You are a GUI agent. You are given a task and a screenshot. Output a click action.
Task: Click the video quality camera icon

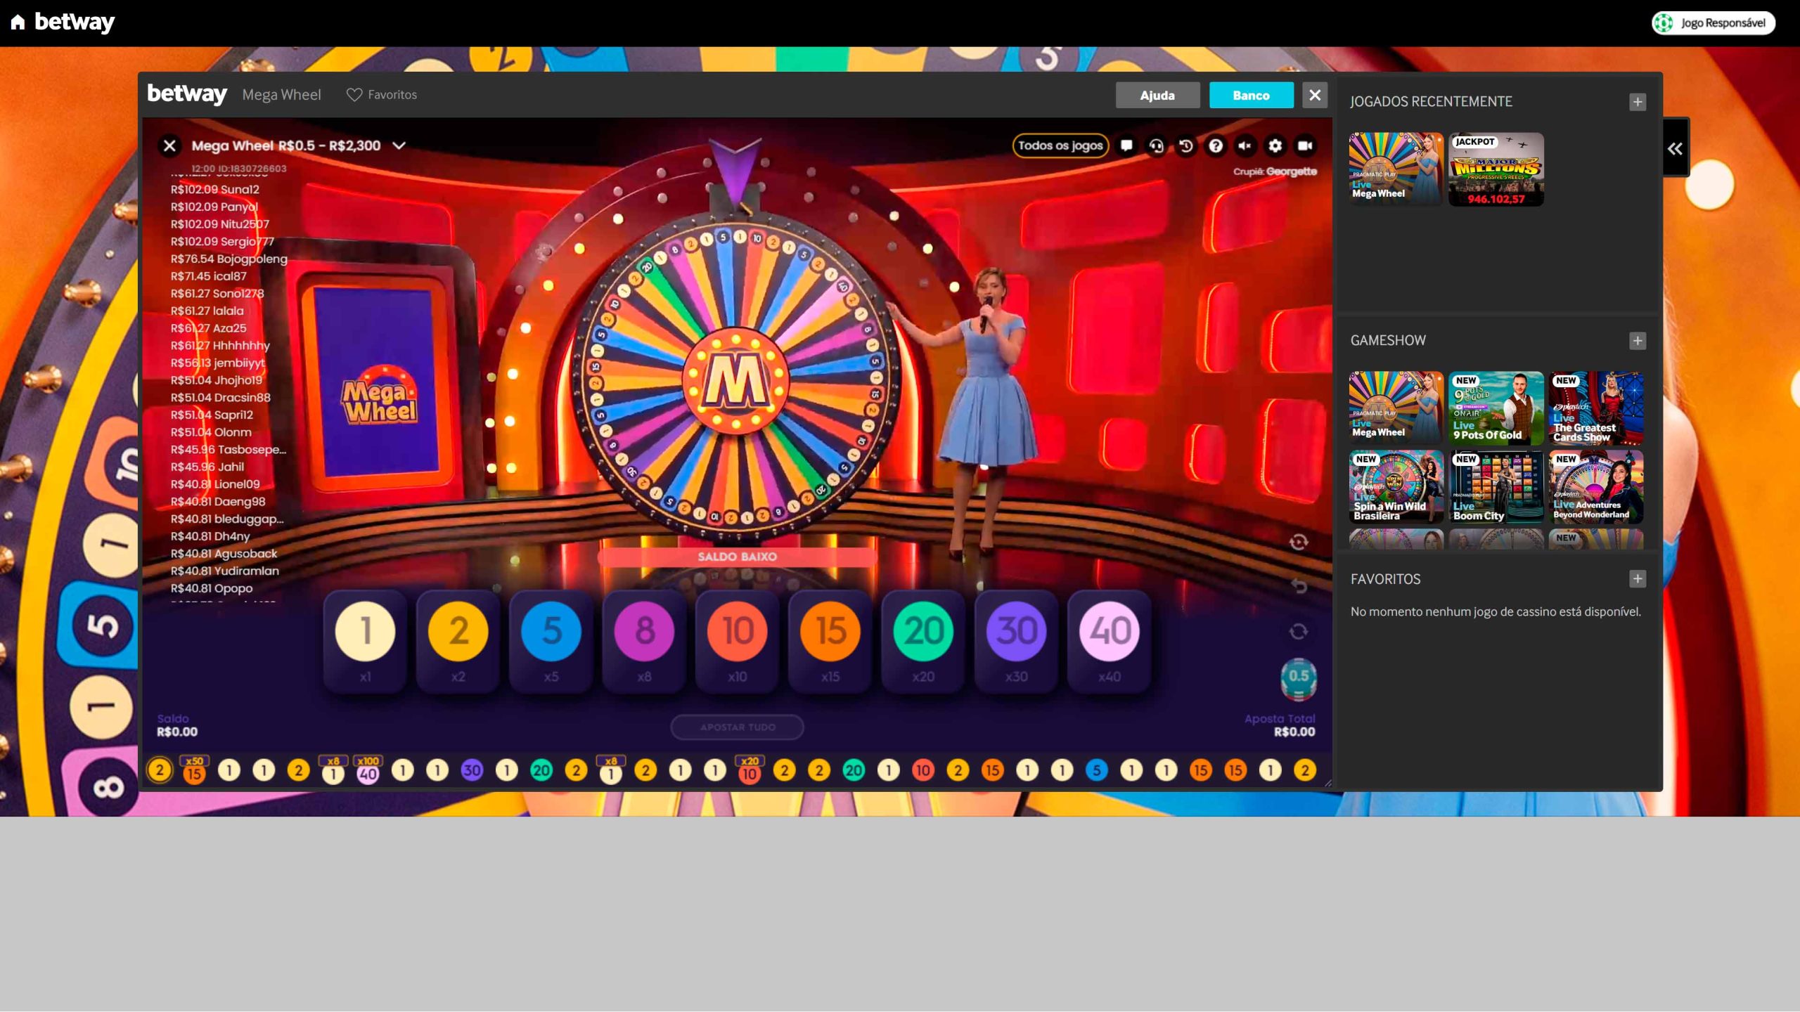click(x=1305, y=145)
